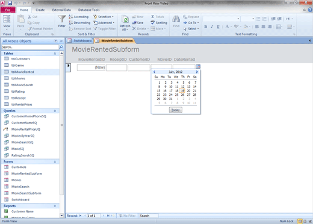
Task: Open the File tab
Action: (8, 10)
